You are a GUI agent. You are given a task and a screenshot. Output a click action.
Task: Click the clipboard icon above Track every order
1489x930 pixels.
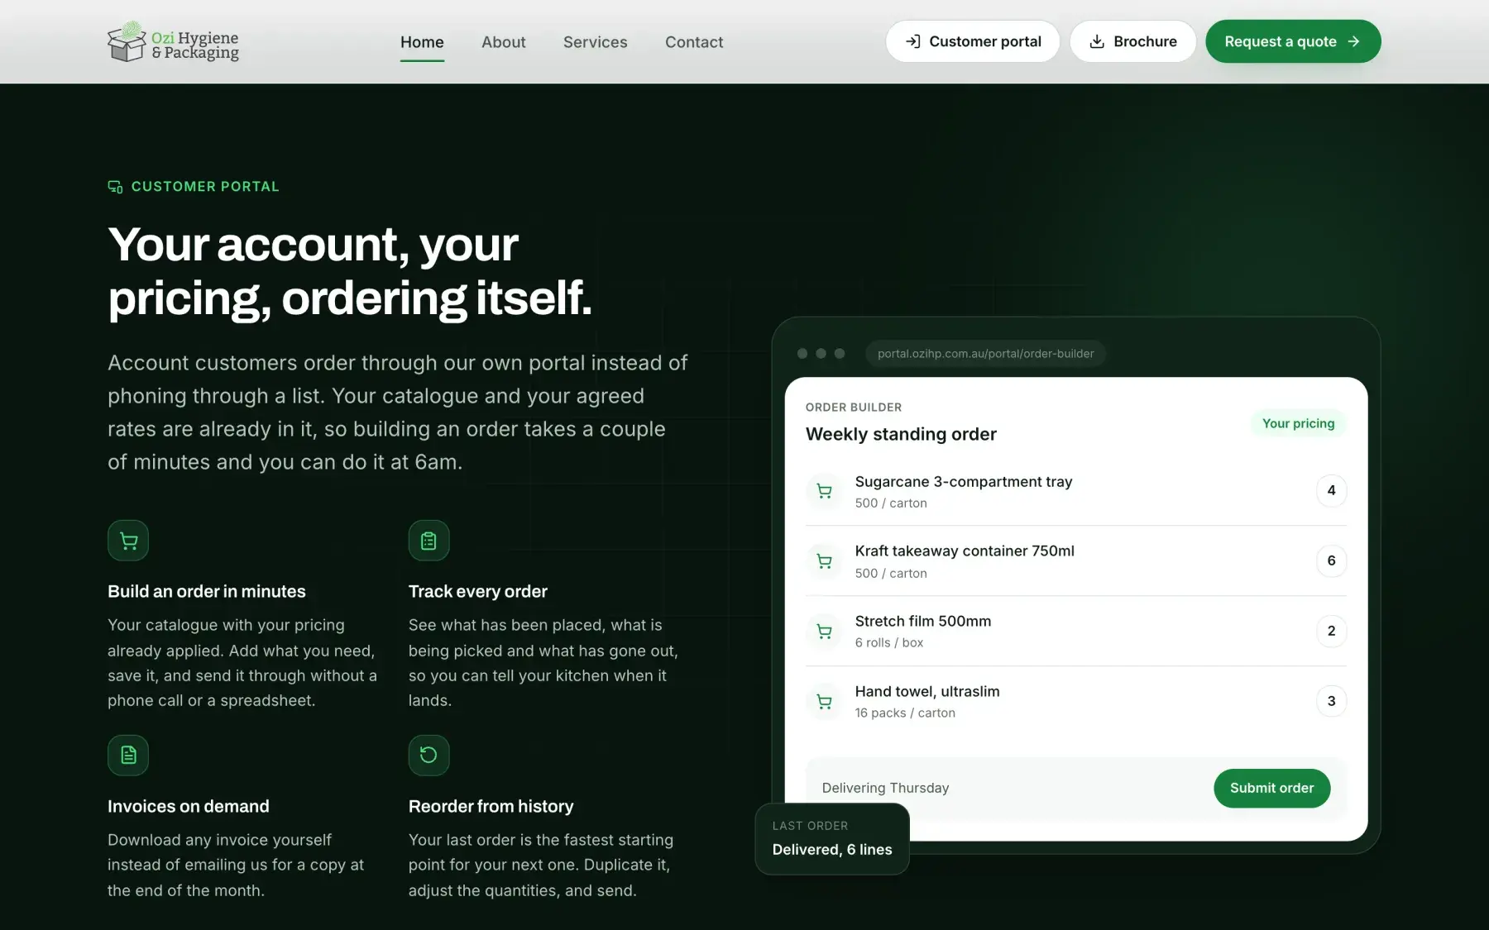coord(429,541)
